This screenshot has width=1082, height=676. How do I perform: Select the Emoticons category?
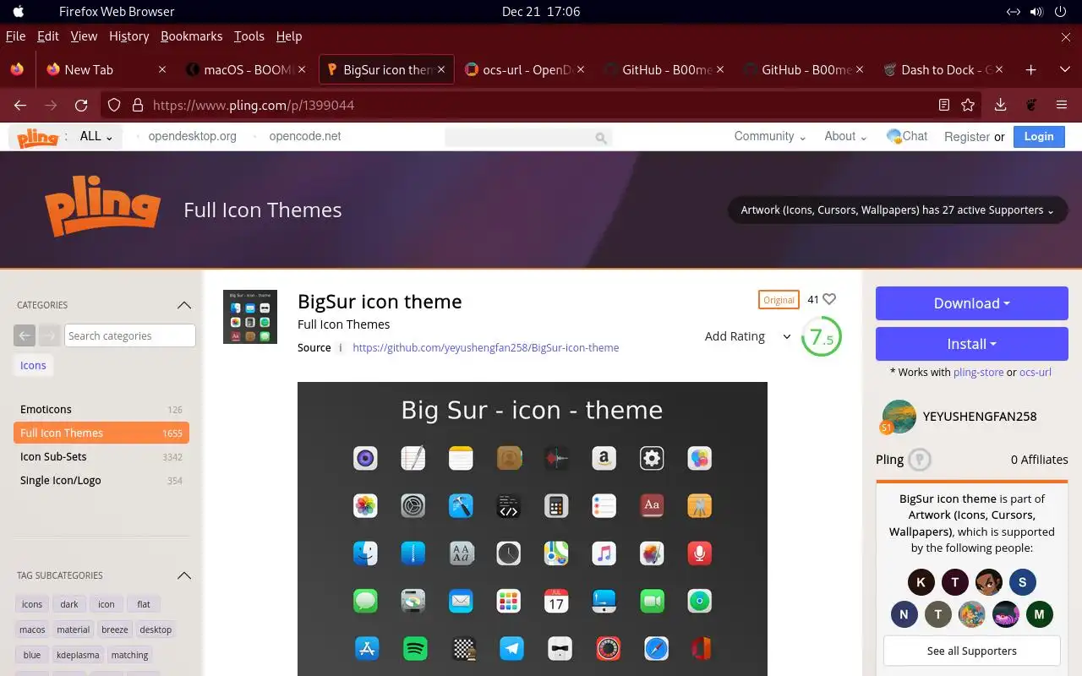101,409
